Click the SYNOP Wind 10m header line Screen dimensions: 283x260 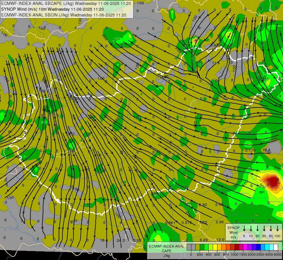click(52, 9)
